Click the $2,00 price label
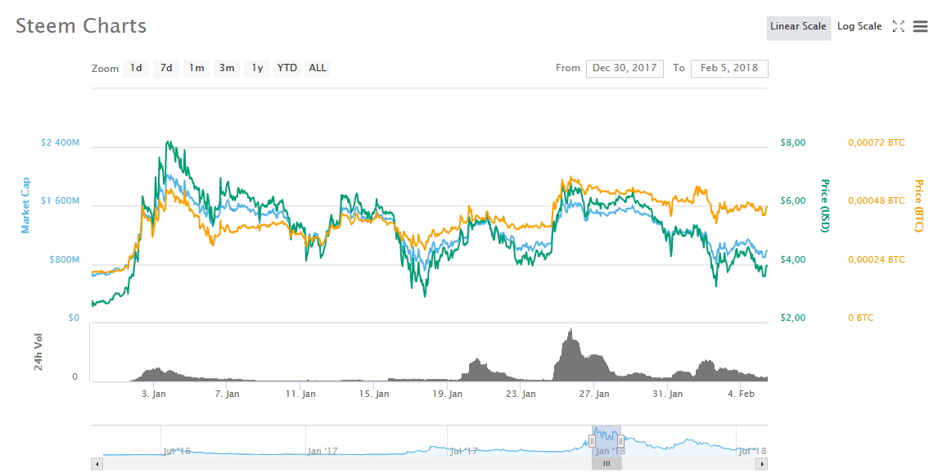Screen dimensions: 938x473 click(x=793, y=318)
